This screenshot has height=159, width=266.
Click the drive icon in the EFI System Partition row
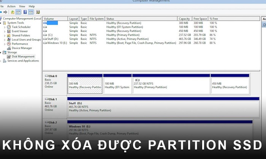tap(45, 27)
